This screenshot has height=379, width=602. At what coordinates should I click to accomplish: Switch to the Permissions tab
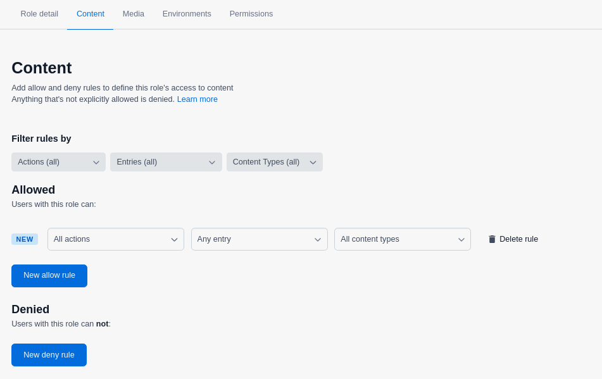(251, 14)
